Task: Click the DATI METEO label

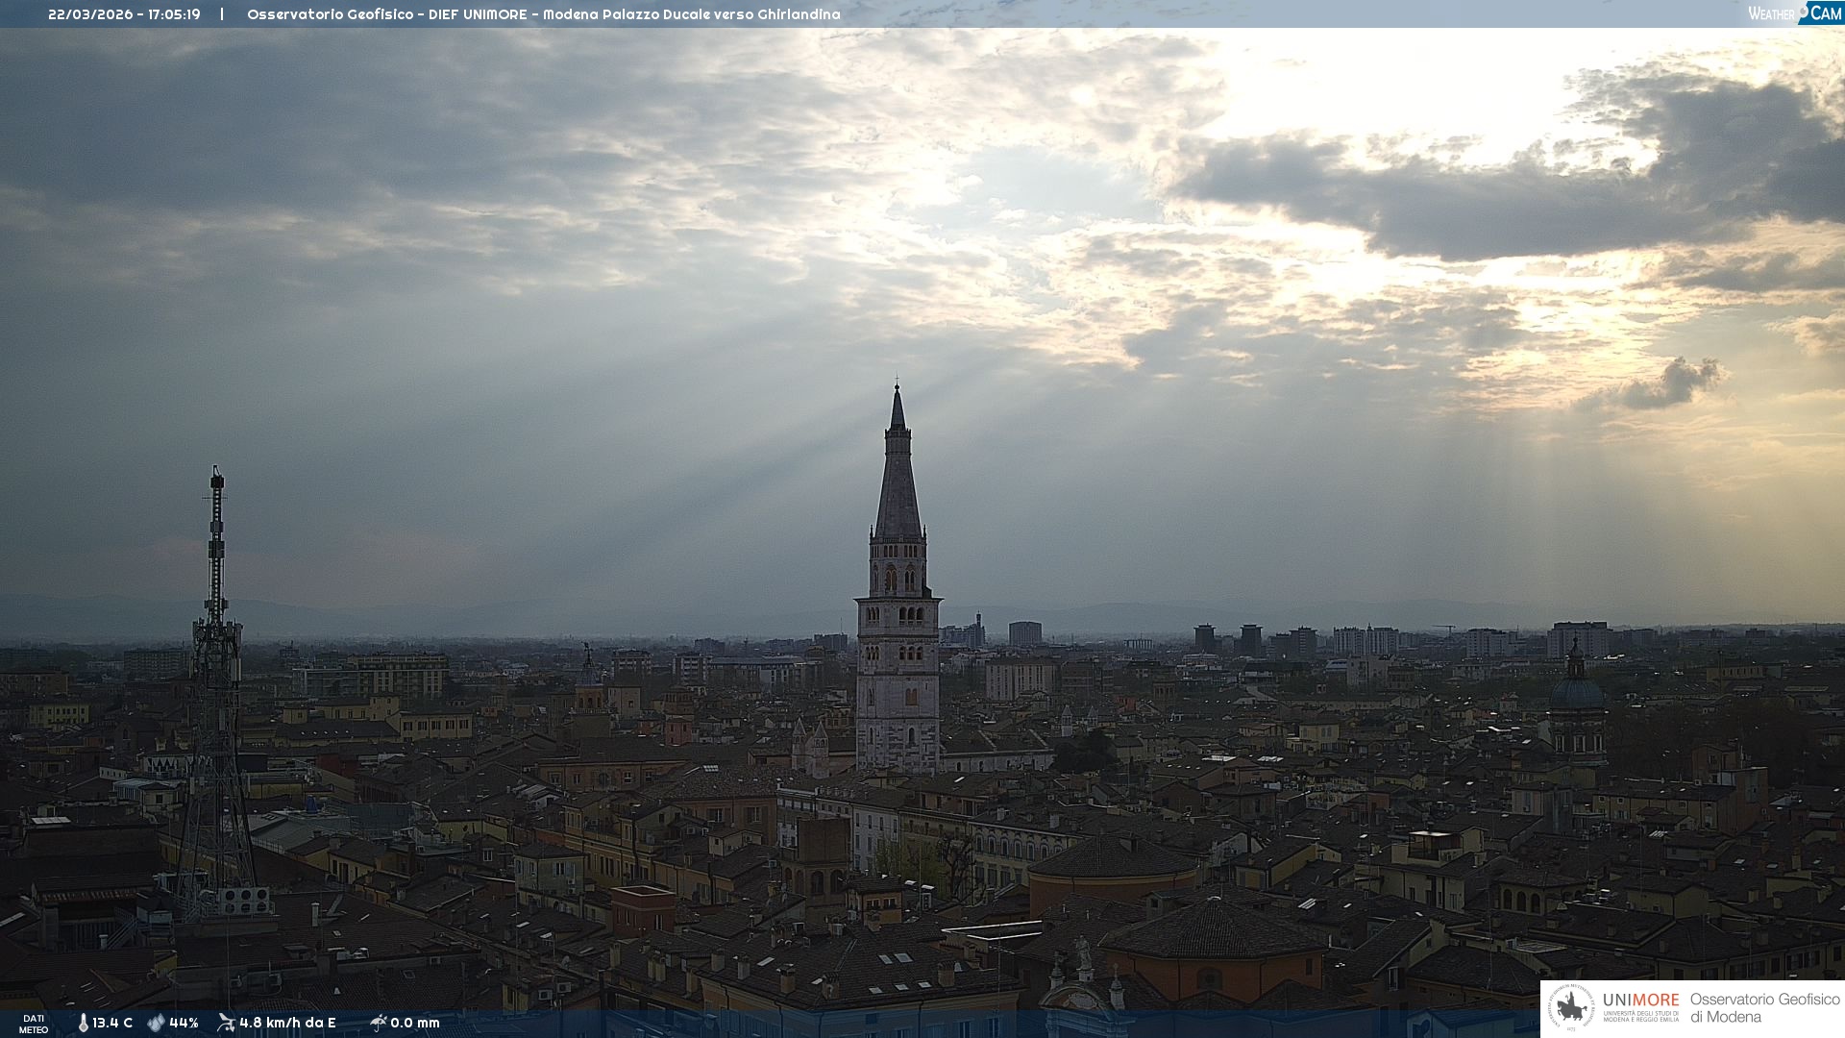Action: coord(34,1024)
